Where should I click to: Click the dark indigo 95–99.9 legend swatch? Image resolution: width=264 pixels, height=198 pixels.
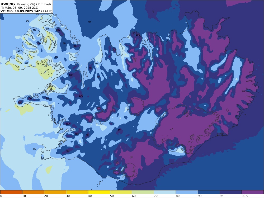[231, 192]
